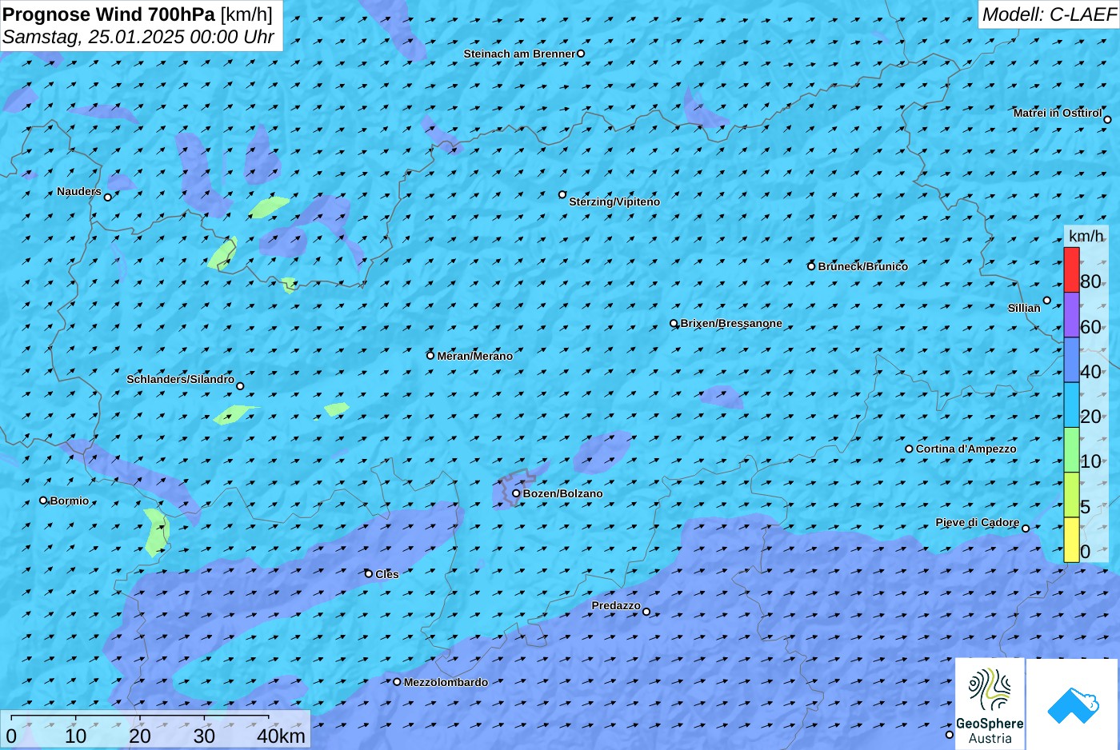
Task: Click the 'Mezzolombardo' text label
Action: pyautogui.click(x=446, y=682)
